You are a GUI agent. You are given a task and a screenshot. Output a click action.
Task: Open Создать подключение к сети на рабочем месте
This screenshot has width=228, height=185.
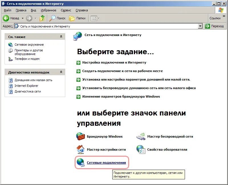point(123,71)
